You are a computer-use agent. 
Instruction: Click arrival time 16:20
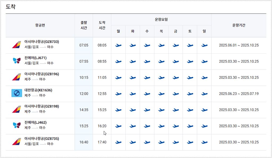pyautogui.click(x=102, y=126)
